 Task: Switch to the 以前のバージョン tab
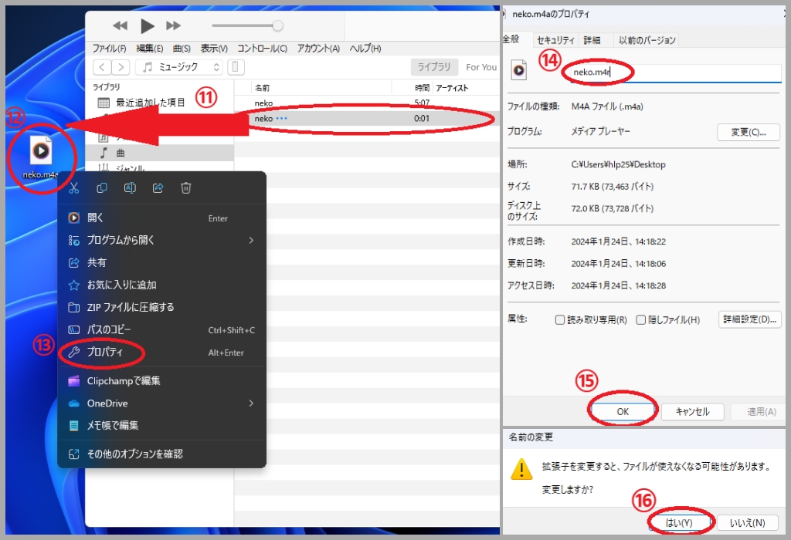(647, 40)
